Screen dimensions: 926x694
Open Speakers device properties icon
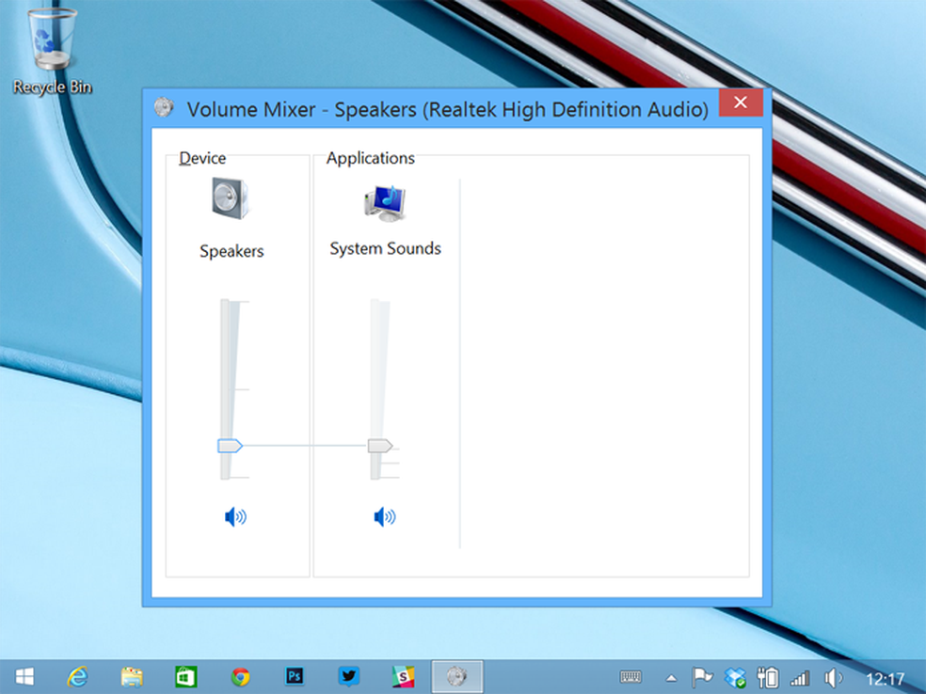click(231, 199)
